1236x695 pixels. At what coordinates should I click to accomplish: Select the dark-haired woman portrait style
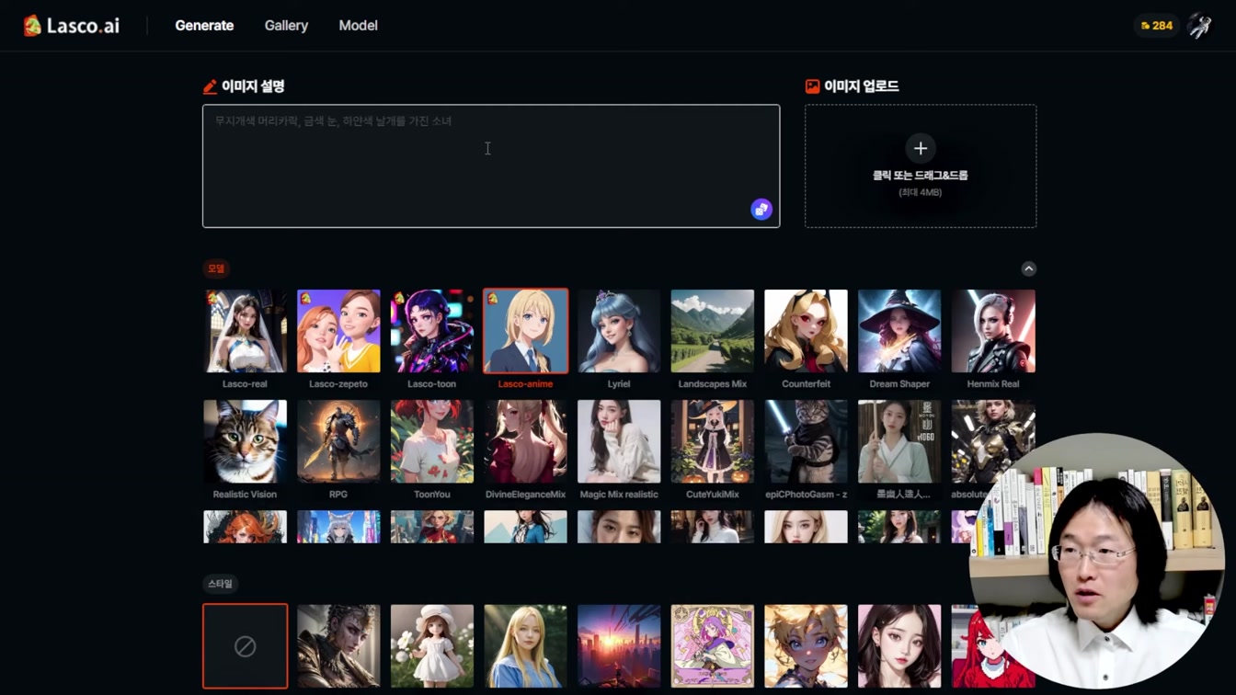[x=899, y=646]
